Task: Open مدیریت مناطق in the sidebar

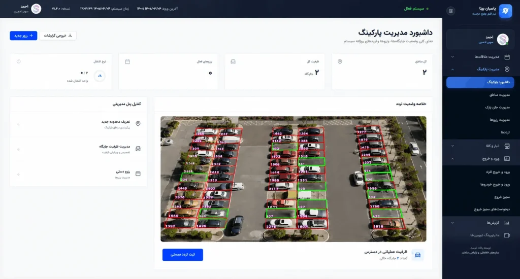Action: (x=500, y=95)
